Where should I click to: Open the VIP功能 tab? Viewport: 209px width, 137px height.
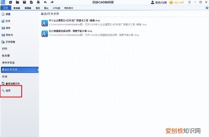click(x=56, y=8)
